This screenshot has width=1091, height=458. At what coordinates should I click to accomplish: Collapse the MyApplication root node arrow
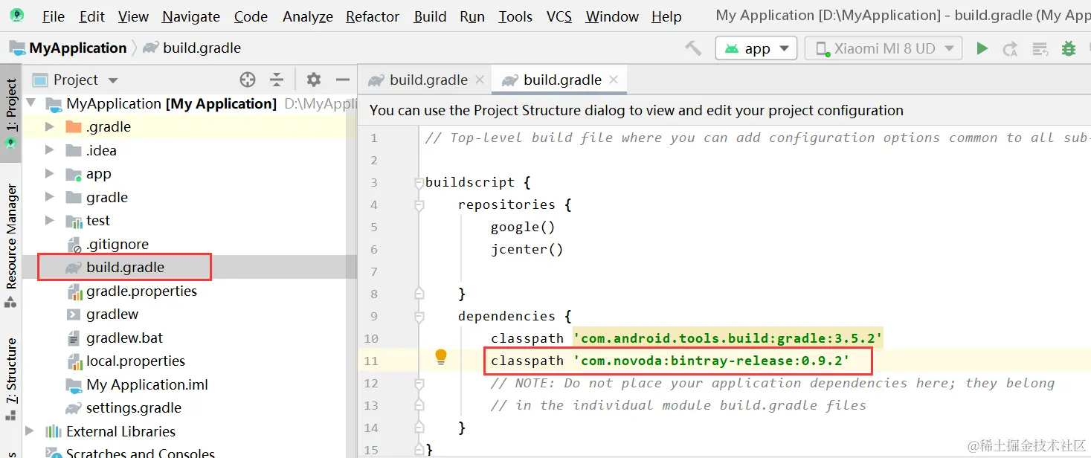tap(31, 103)
